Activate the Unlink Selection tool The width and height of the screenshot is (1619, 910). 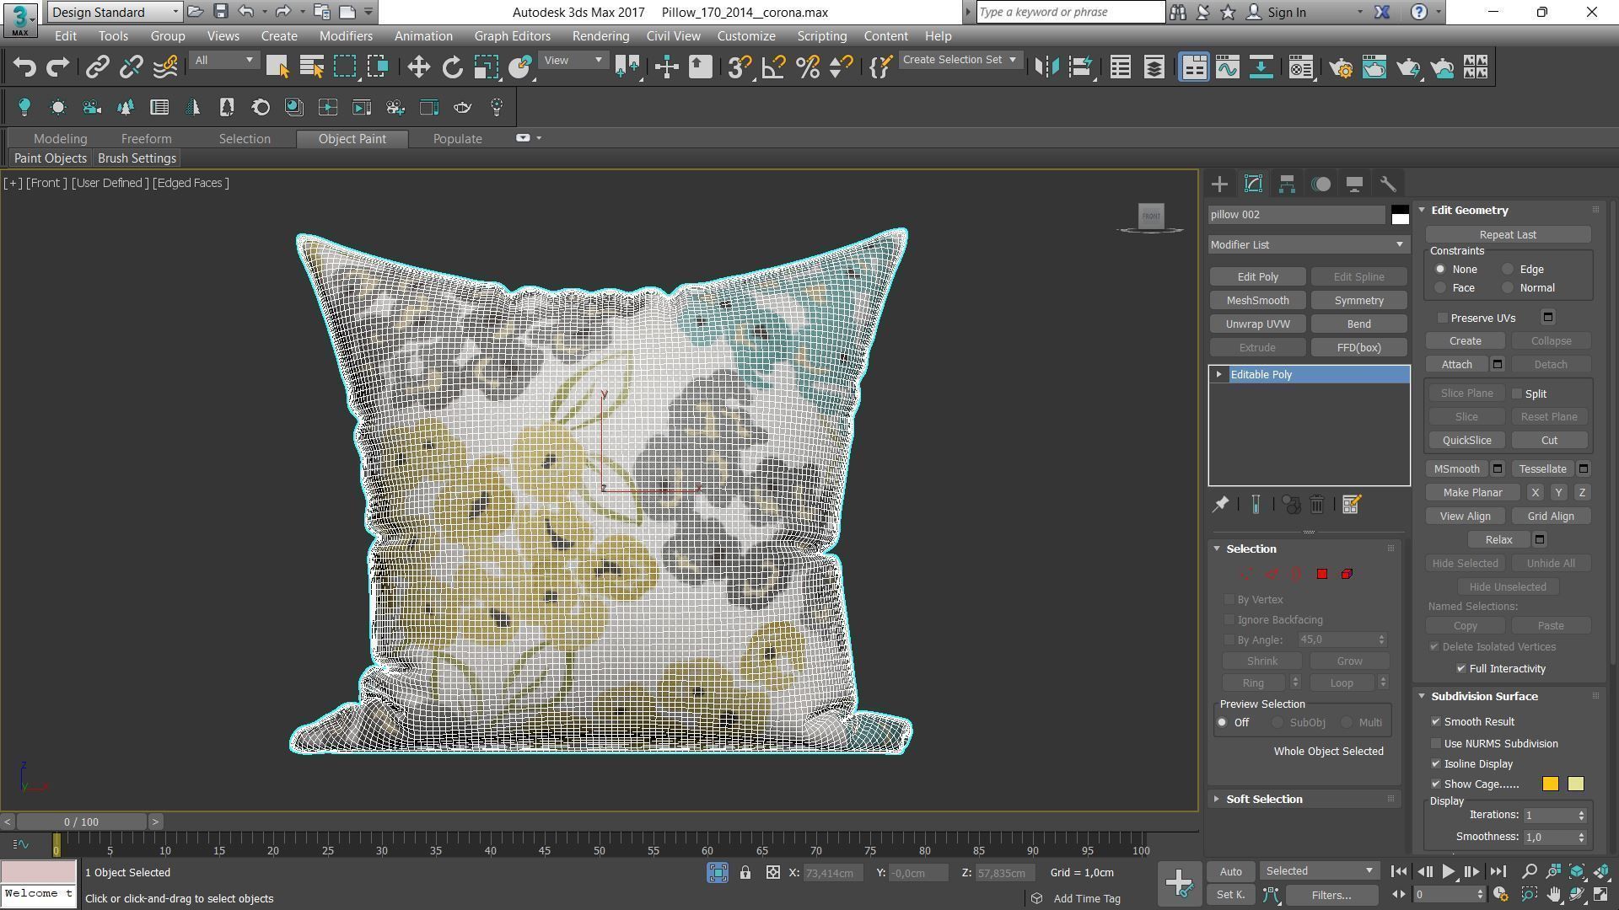coord(131,67)
